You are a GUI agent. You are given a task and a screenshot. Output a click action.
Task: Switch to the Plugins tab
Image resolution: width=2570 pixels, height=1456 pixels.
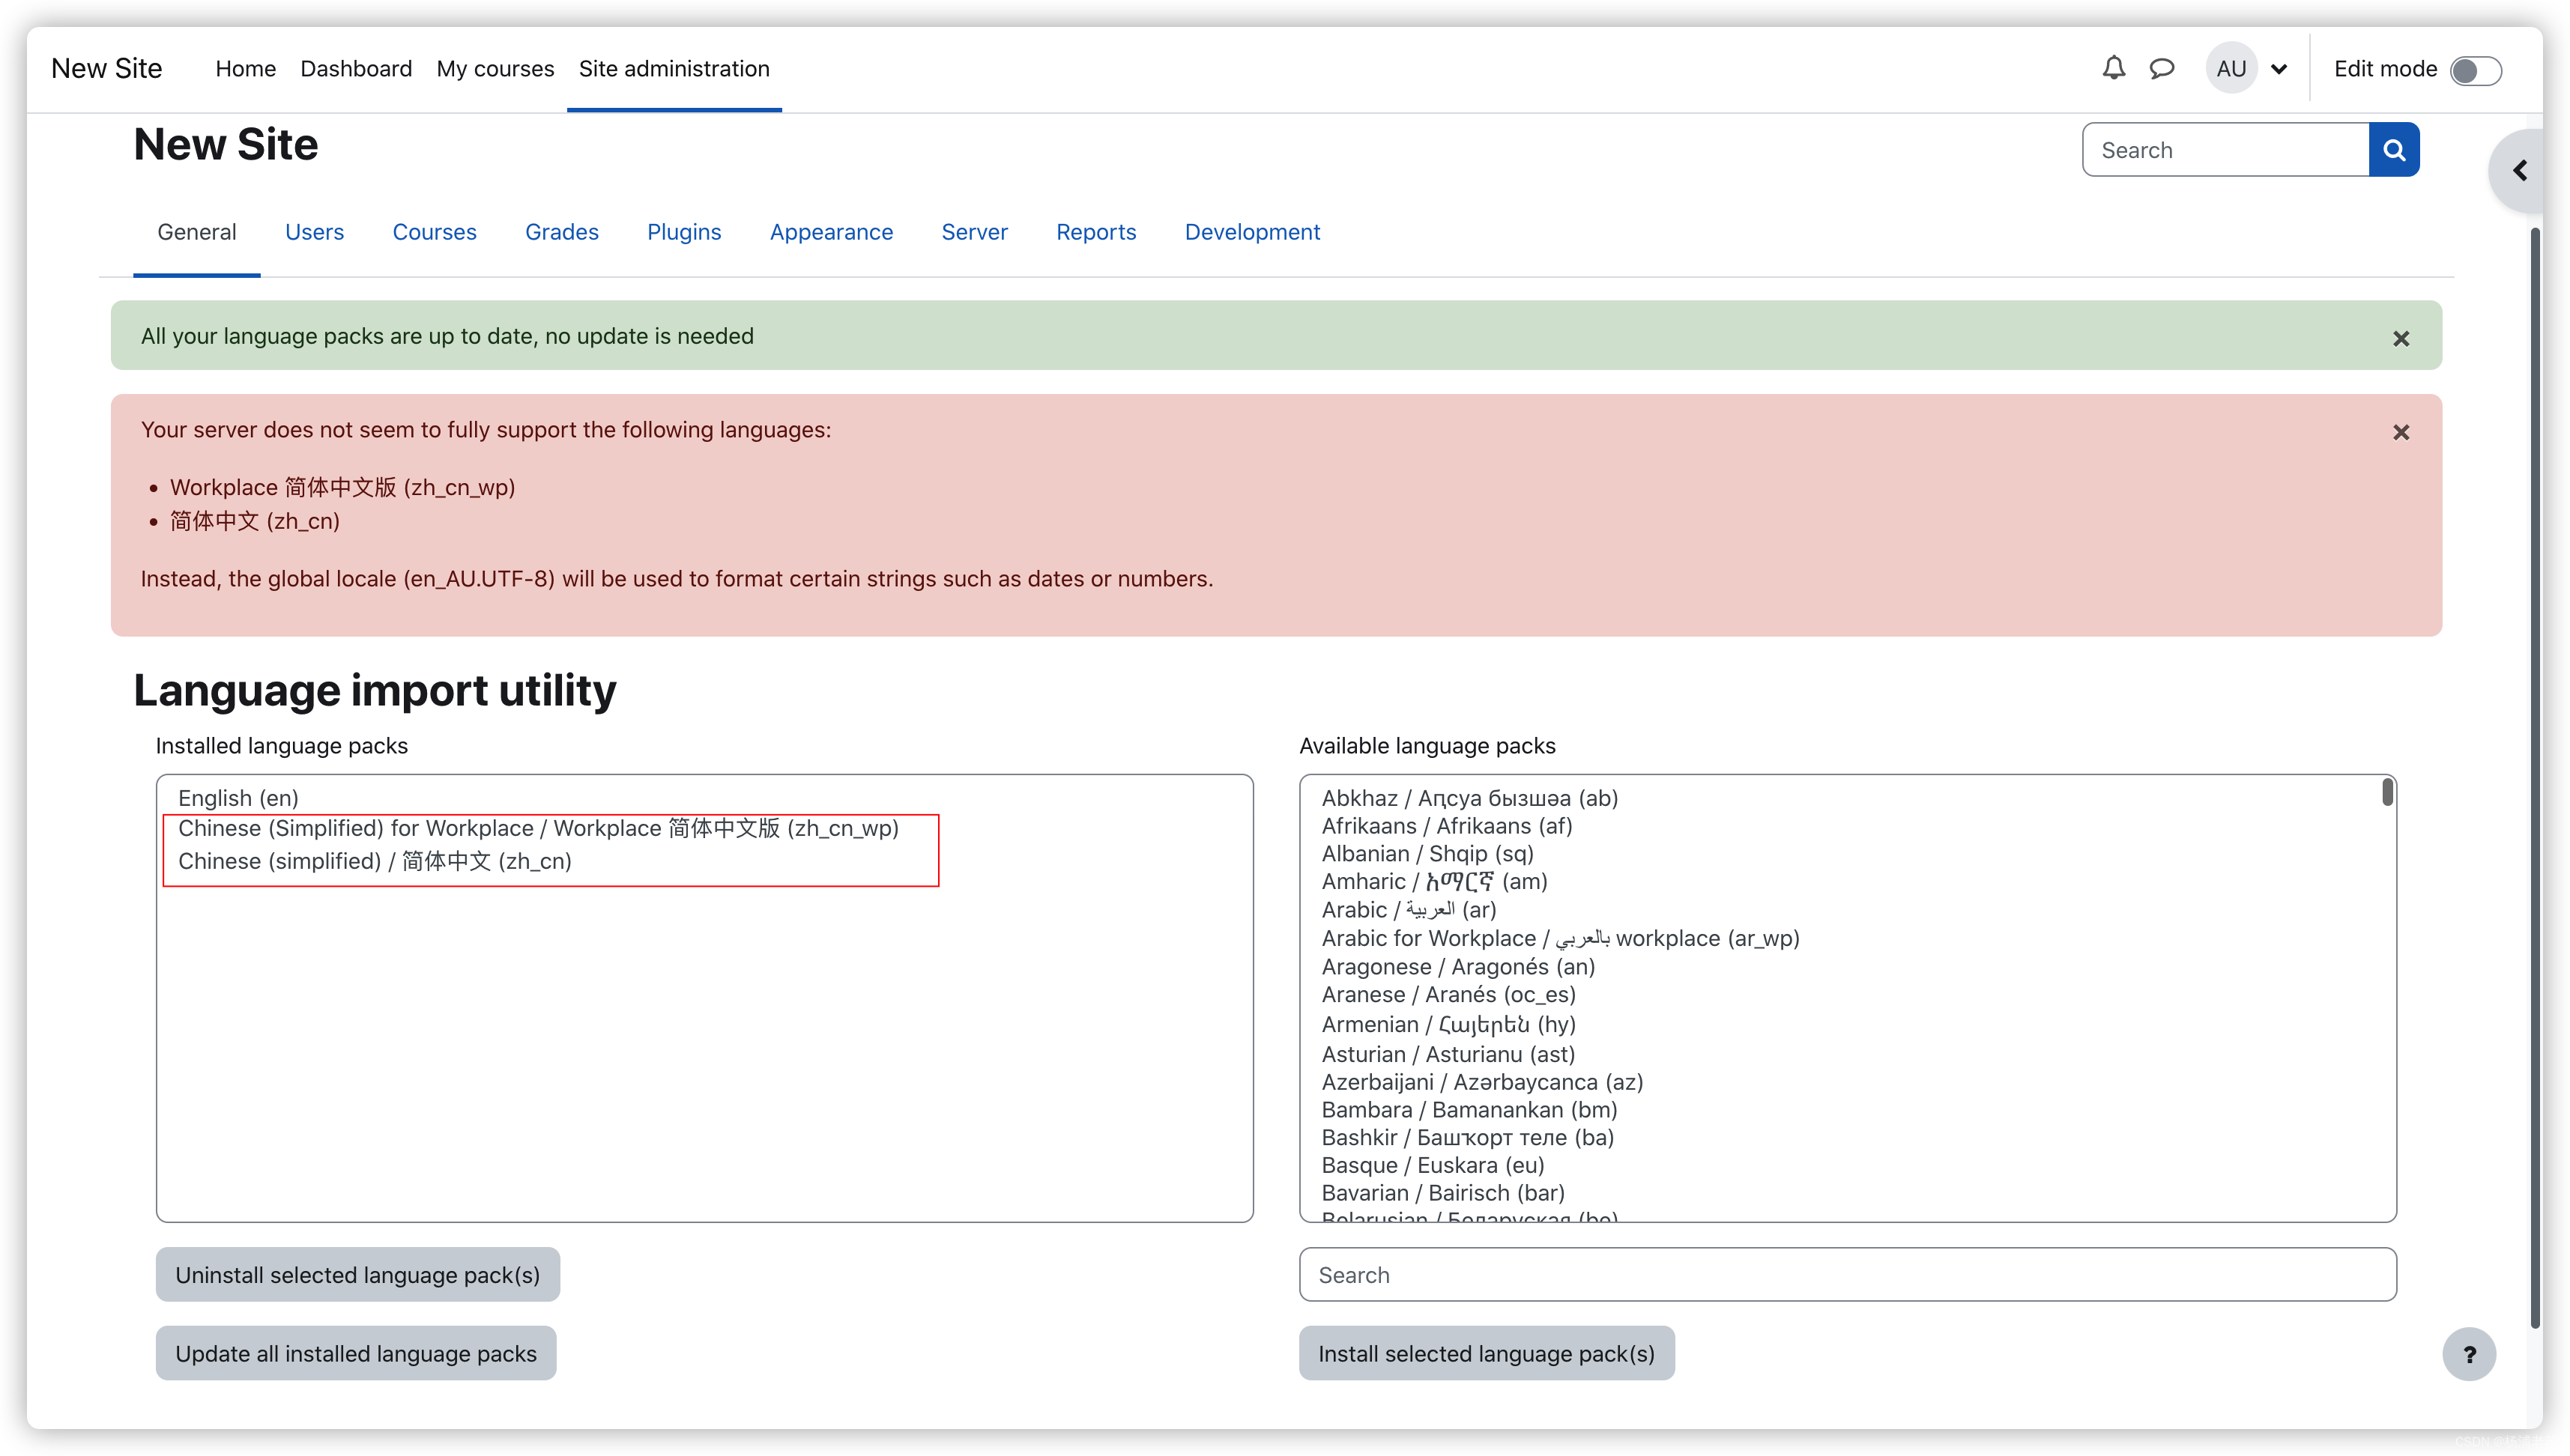tap(683, 232)
